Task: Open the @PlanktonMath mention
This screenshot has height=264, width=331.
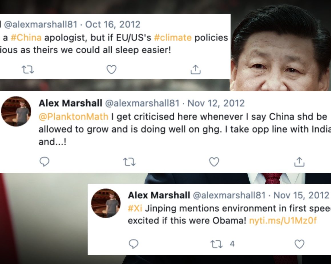Action: point(73,116)
